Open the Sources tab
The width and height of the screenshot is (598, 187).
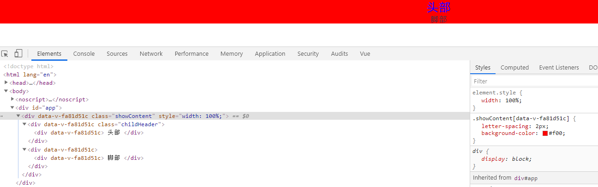(x=117, y=54)
